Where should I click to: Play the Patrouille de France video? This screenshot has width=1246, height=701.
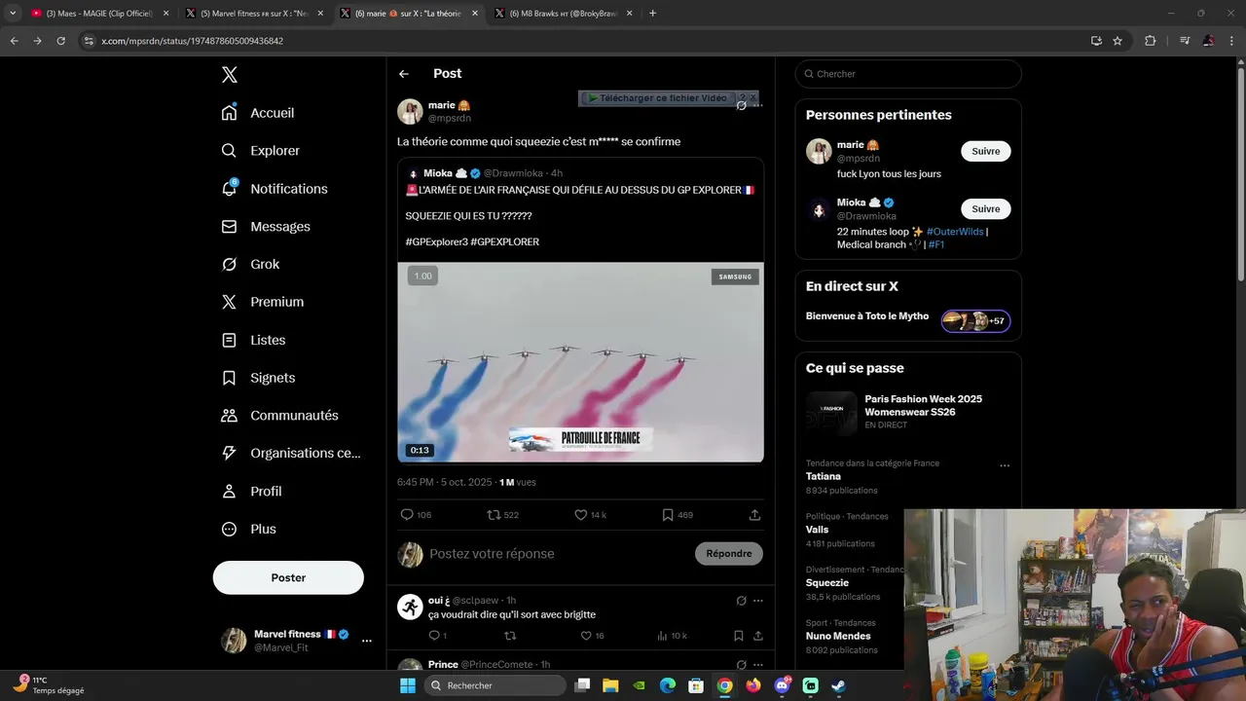click(580, 362)
